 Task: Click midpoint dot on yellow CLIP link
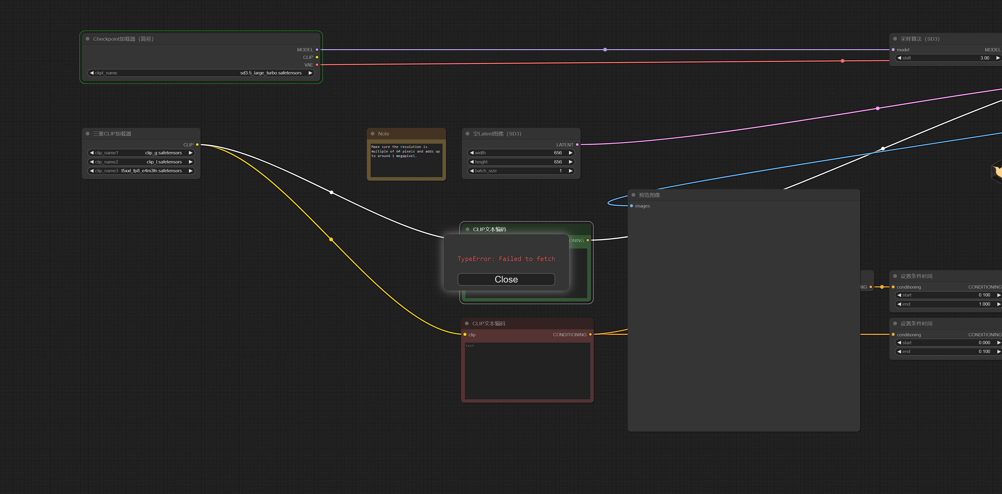[x=331, y=239]
